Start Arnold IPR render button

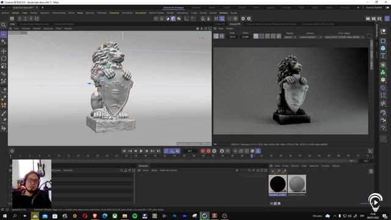[216, 36]
